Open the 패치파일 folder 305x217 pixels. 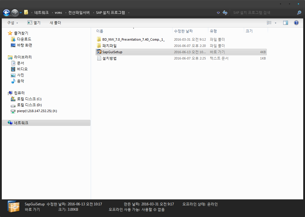point(109,46)
